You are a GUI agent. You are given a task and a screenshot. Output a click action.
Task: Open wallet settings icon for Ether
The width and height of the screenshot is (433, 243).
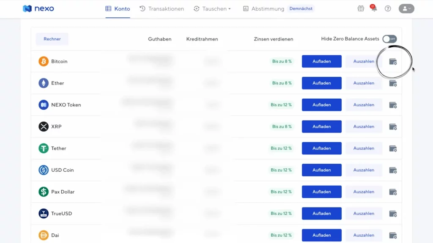(393, 83)
